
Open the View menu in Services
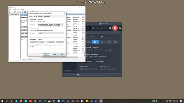[x=19, y=10]
